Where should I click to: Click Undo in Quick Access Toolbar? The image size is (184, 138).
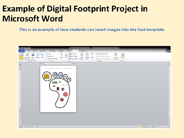point(25,48)
